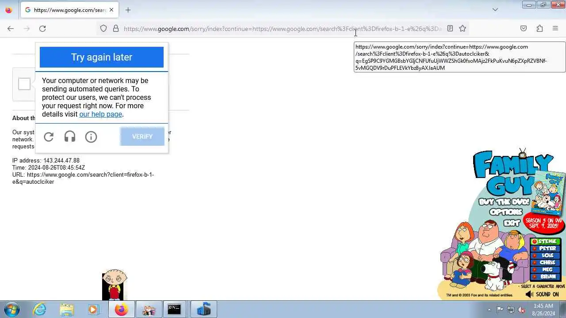Click the Verify button
The height and width of the screenshot is (318, 566).
(x=142, y=136)
